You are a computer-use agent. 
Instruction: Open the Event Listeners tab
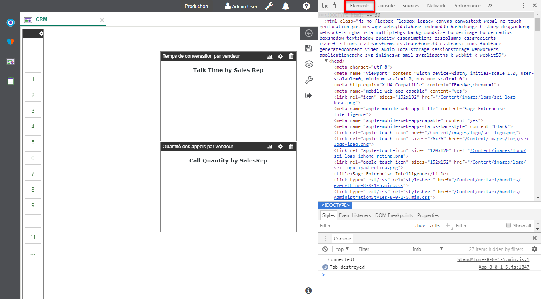coord(355,215)
